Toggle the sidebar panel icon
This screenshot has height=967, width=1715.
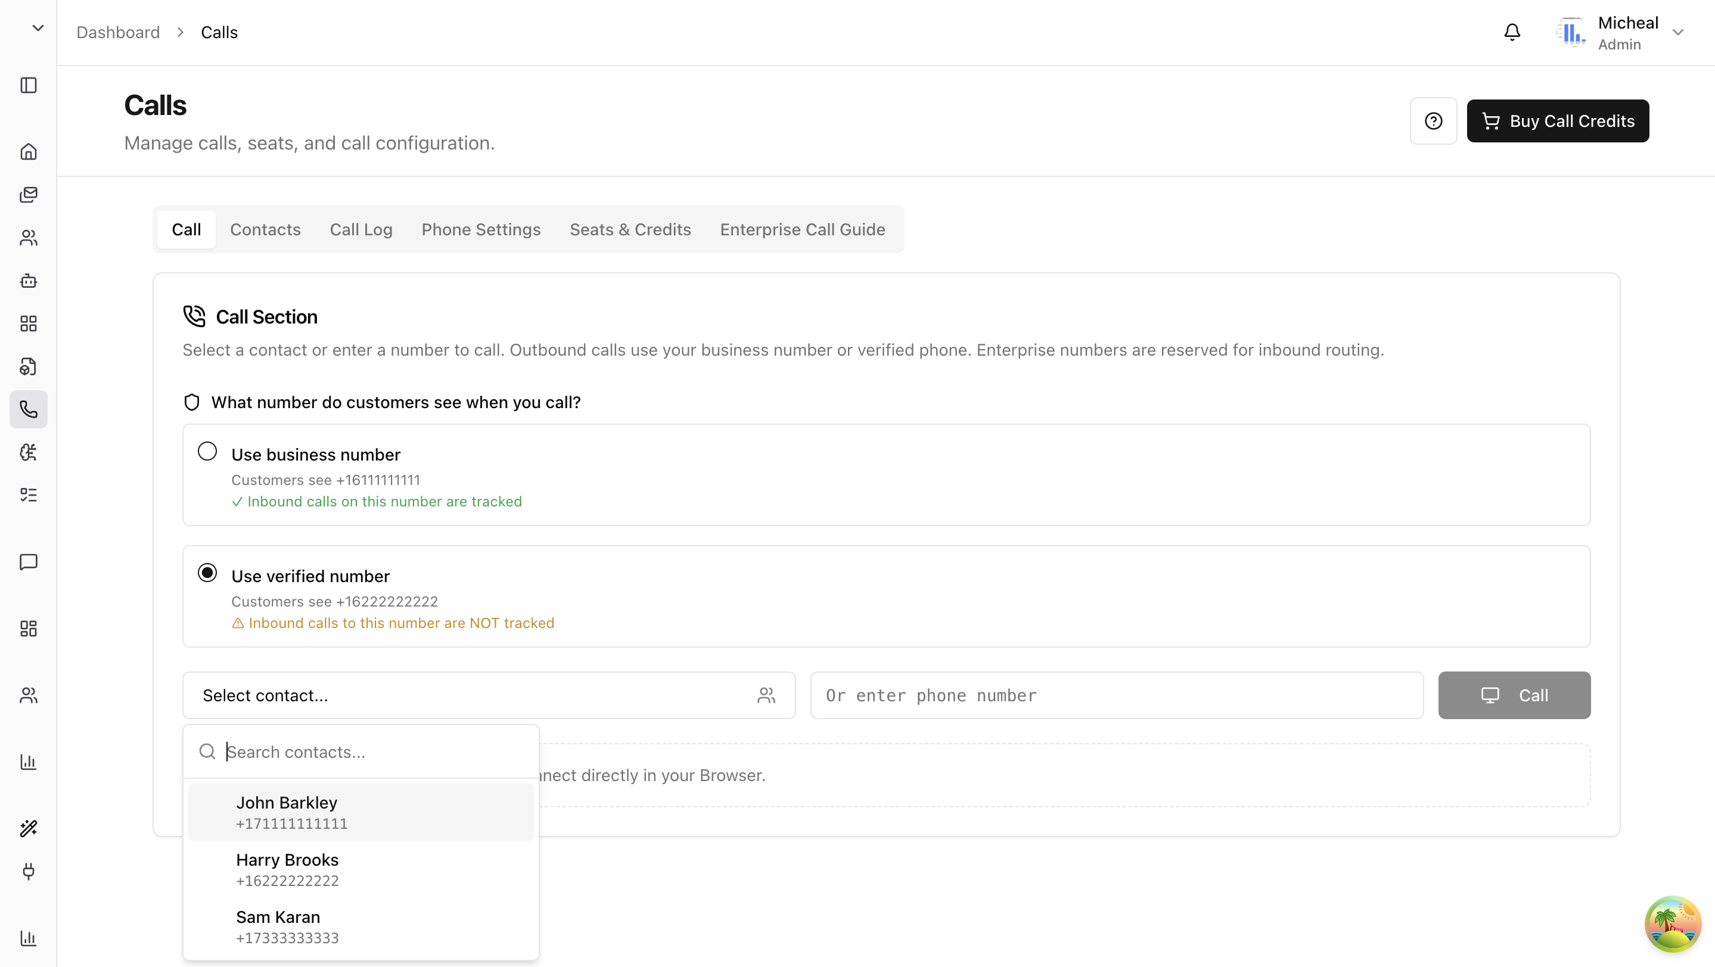click(x=29, y=85)
